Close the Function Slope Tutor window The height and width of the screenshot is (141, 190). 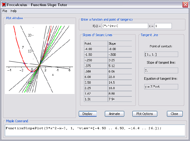point(185,5)
